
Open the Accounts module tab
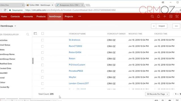[28, 17]
